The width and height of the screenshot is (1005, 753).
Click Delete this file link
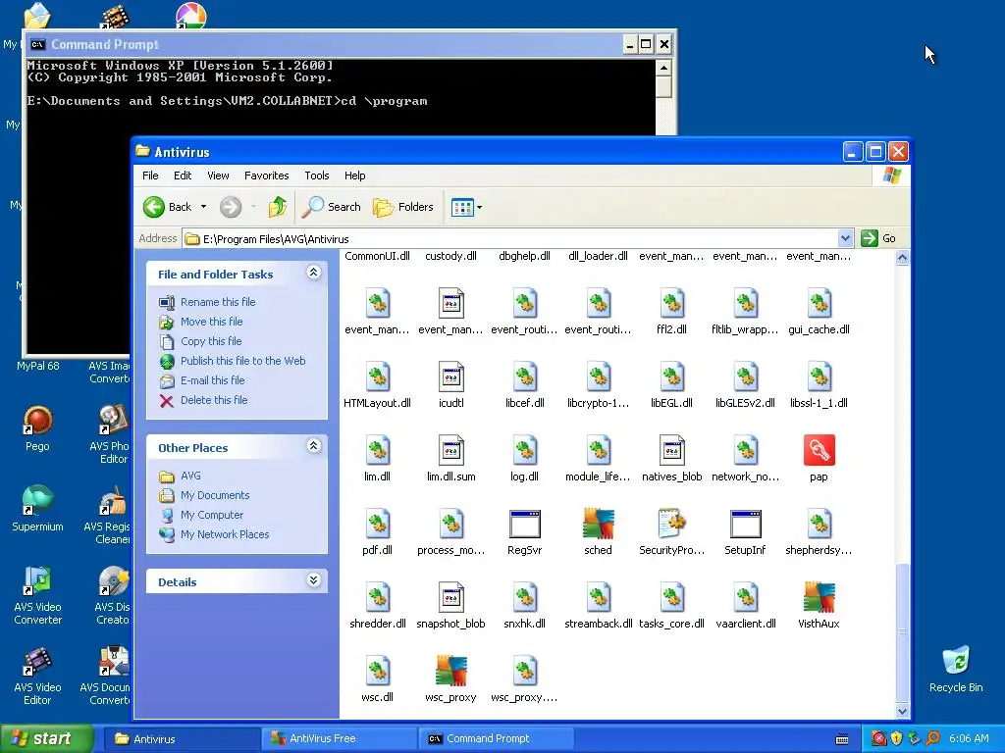tap(214, 400)
